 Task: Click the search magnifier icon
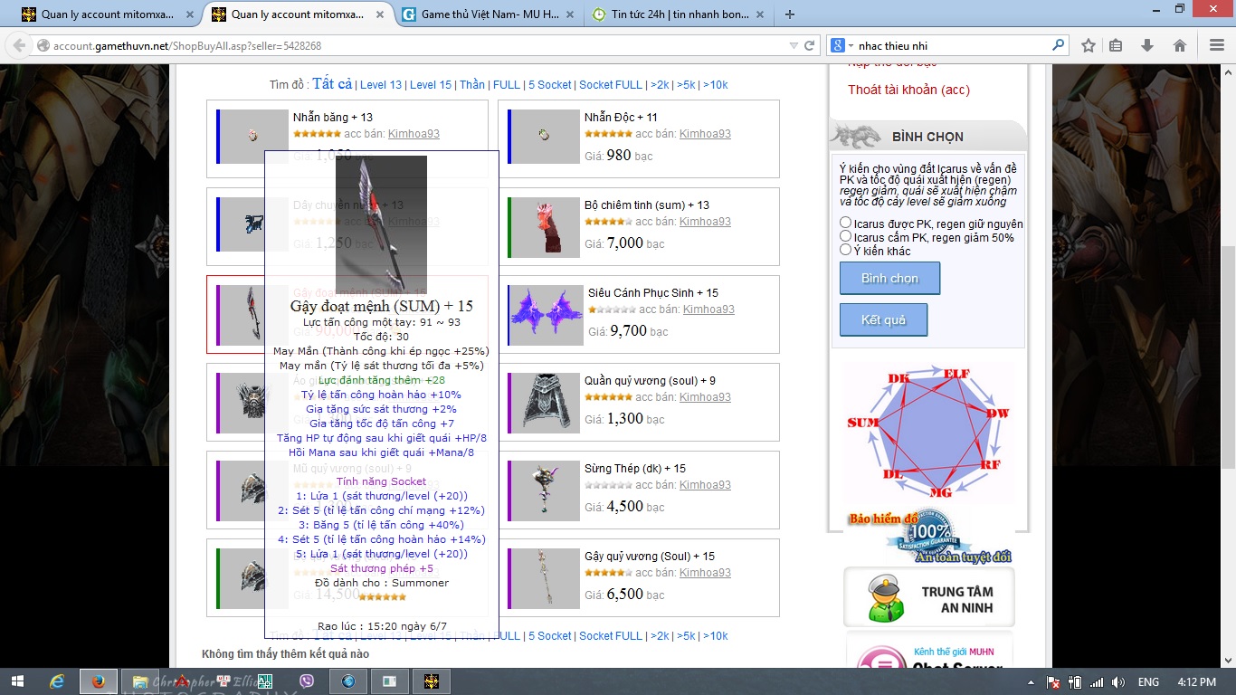tap(1059, 45)
